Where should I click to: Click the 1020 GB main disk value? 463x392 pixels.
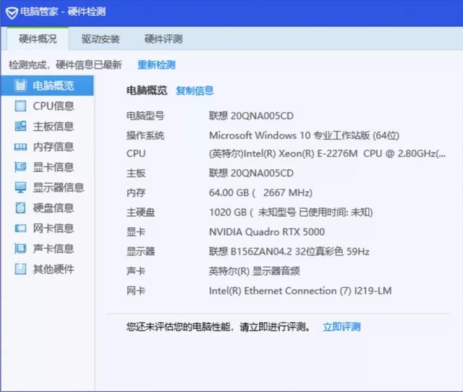click(x=291, y=212)
